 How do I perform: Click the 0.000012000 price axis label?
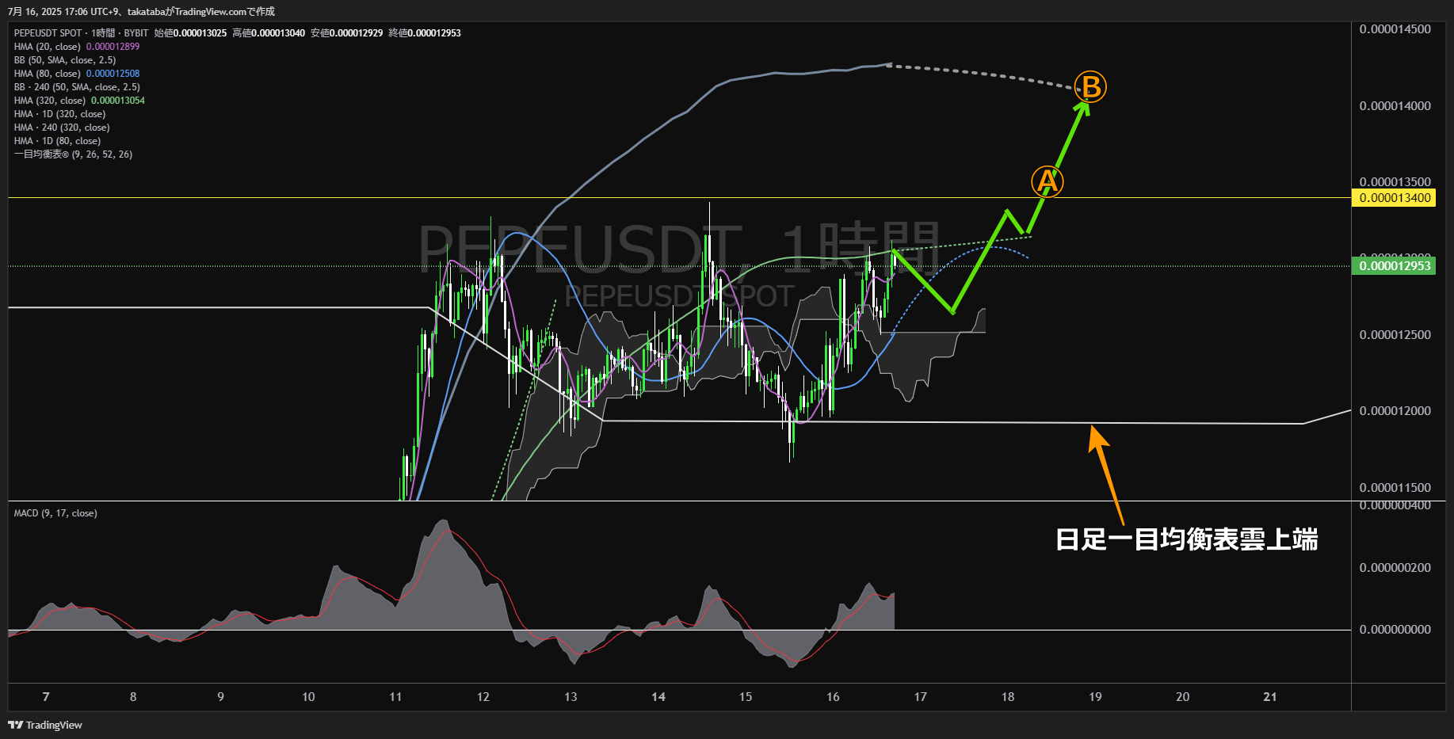point(1395,411)
